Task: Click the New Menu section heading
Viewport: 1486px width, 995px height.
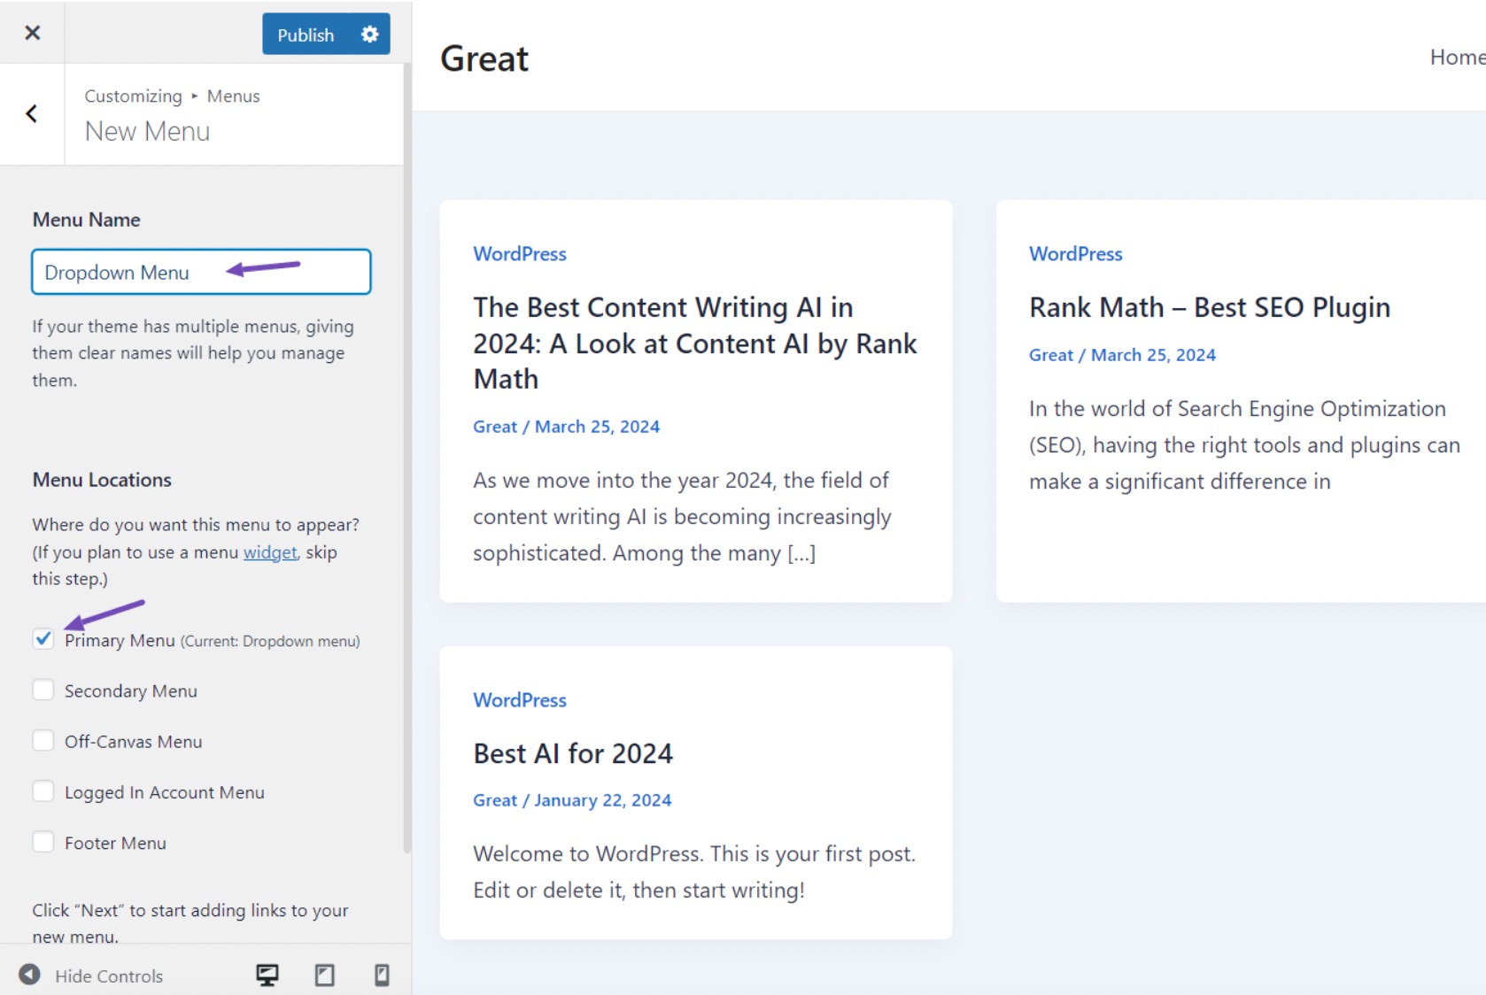Action: click(x=147, y=131)
